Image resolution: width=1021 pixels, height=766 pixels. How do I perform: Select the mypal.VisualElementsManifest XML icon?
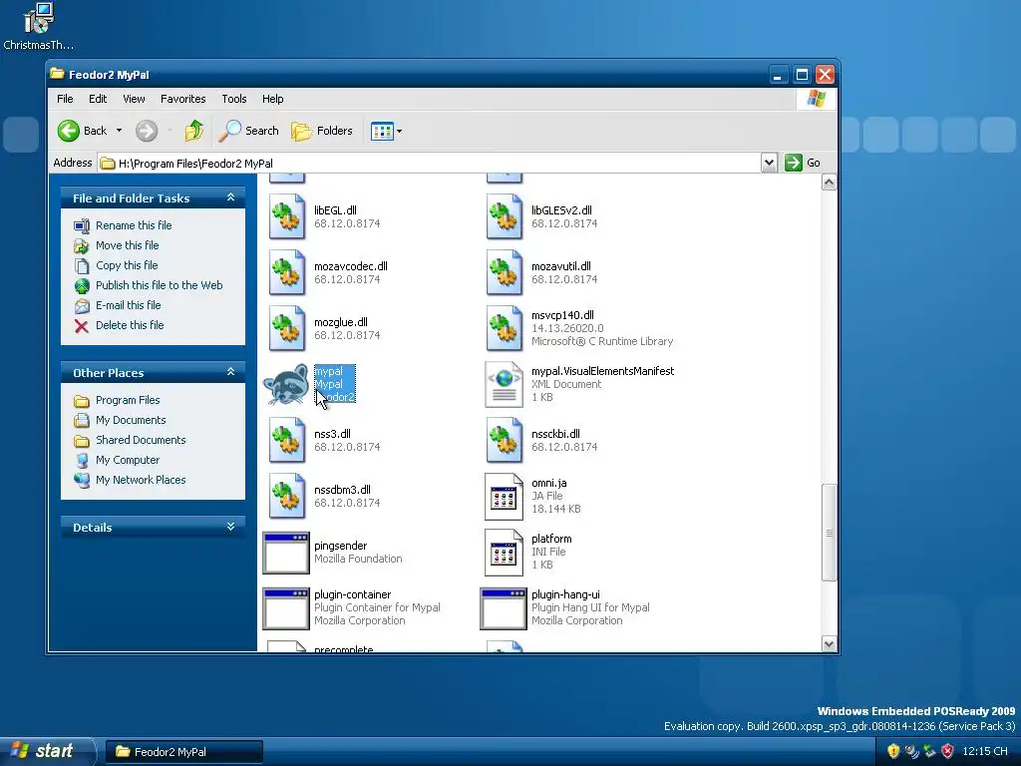[505, 384]
